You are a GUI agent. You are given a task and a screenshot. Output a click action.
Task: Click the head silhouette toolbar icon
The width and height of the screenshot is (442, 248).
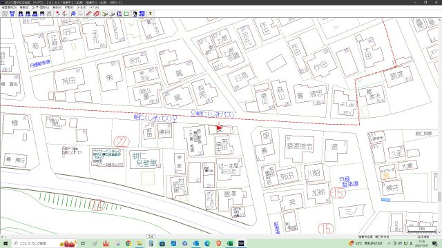(x=135, y=14)
